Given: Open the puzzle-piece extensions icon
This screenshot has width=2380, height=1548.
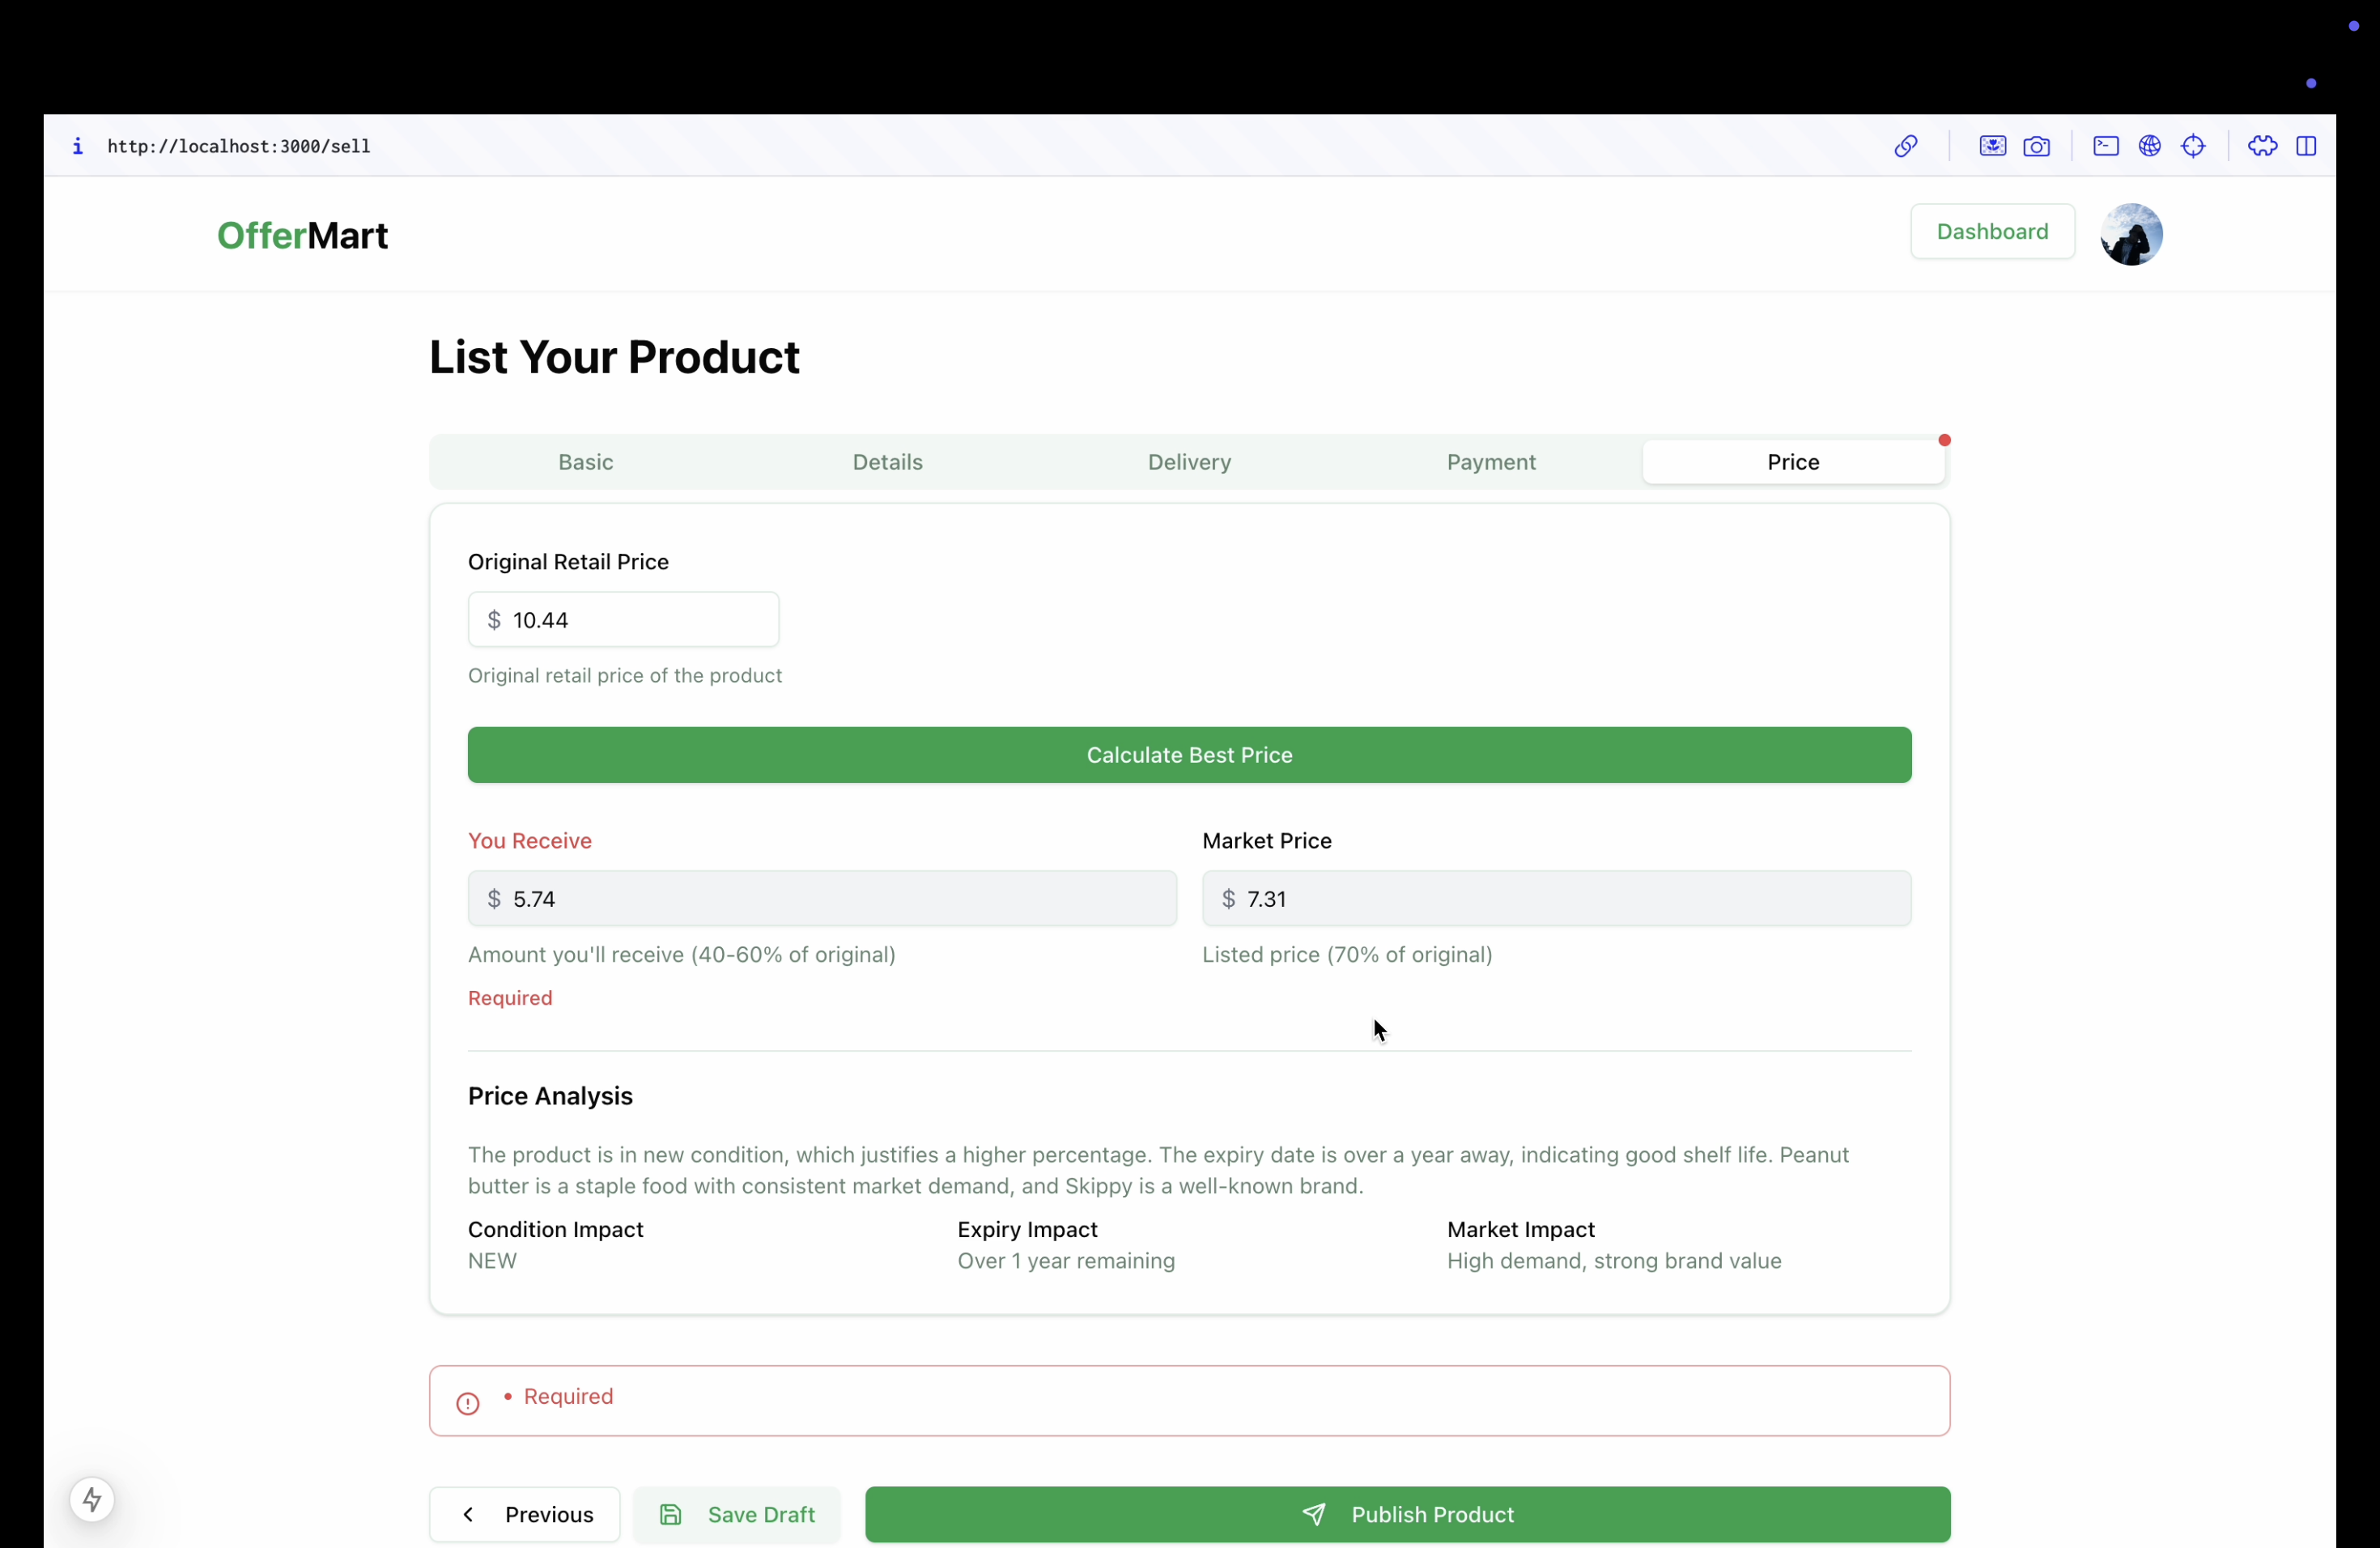Looking at the screenshot, I should (2262, 146).
